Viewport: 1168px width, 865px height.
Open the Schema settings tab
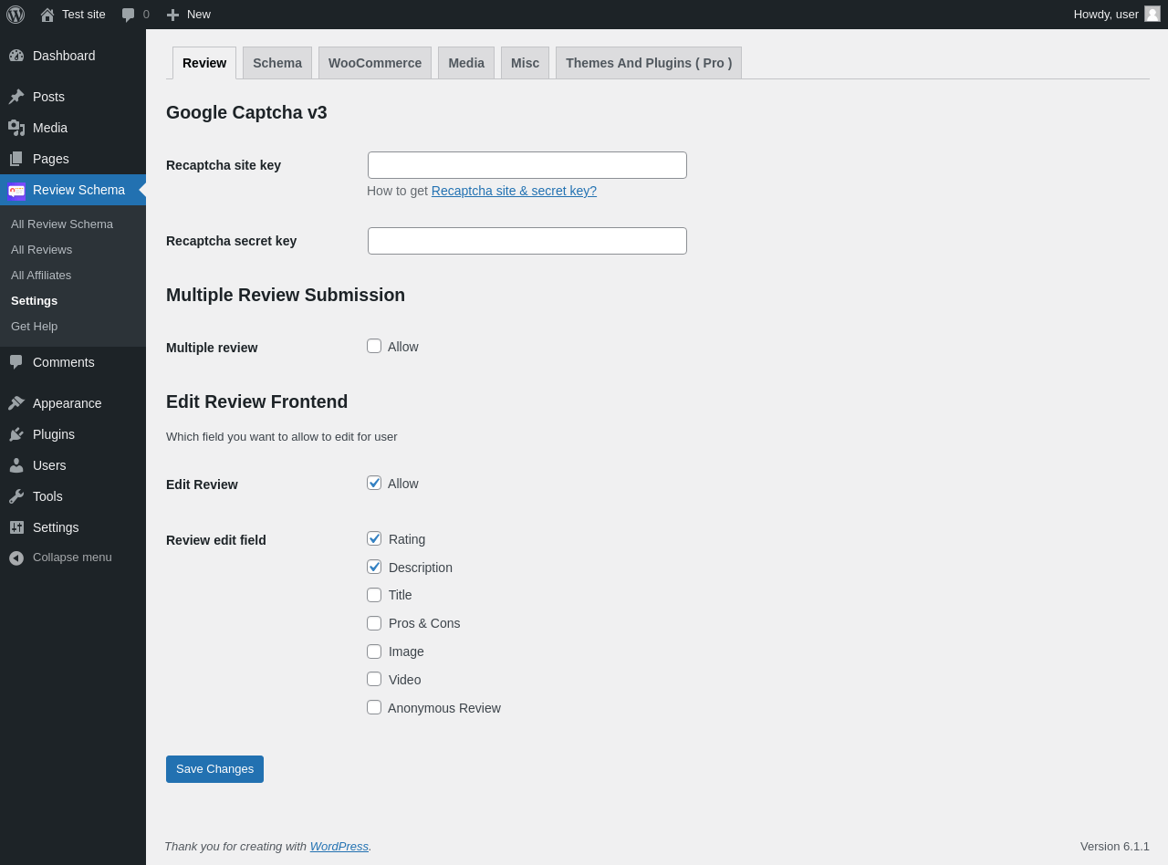[x=277, y=63]
